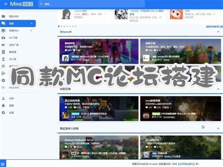Click the Minecraft category heading
The width and height of the screenshot is (223, 167).
(66, 32)
